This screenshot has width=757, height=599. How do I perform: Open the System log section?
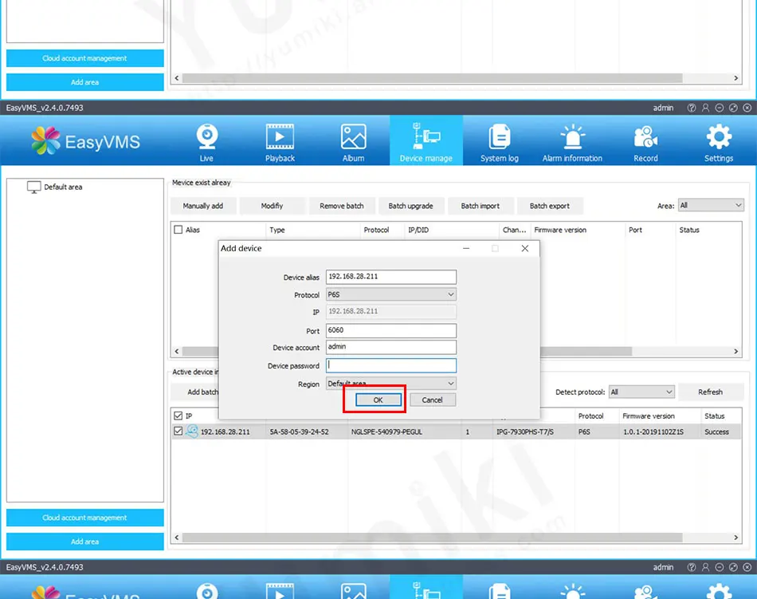[x=499, y=143]
